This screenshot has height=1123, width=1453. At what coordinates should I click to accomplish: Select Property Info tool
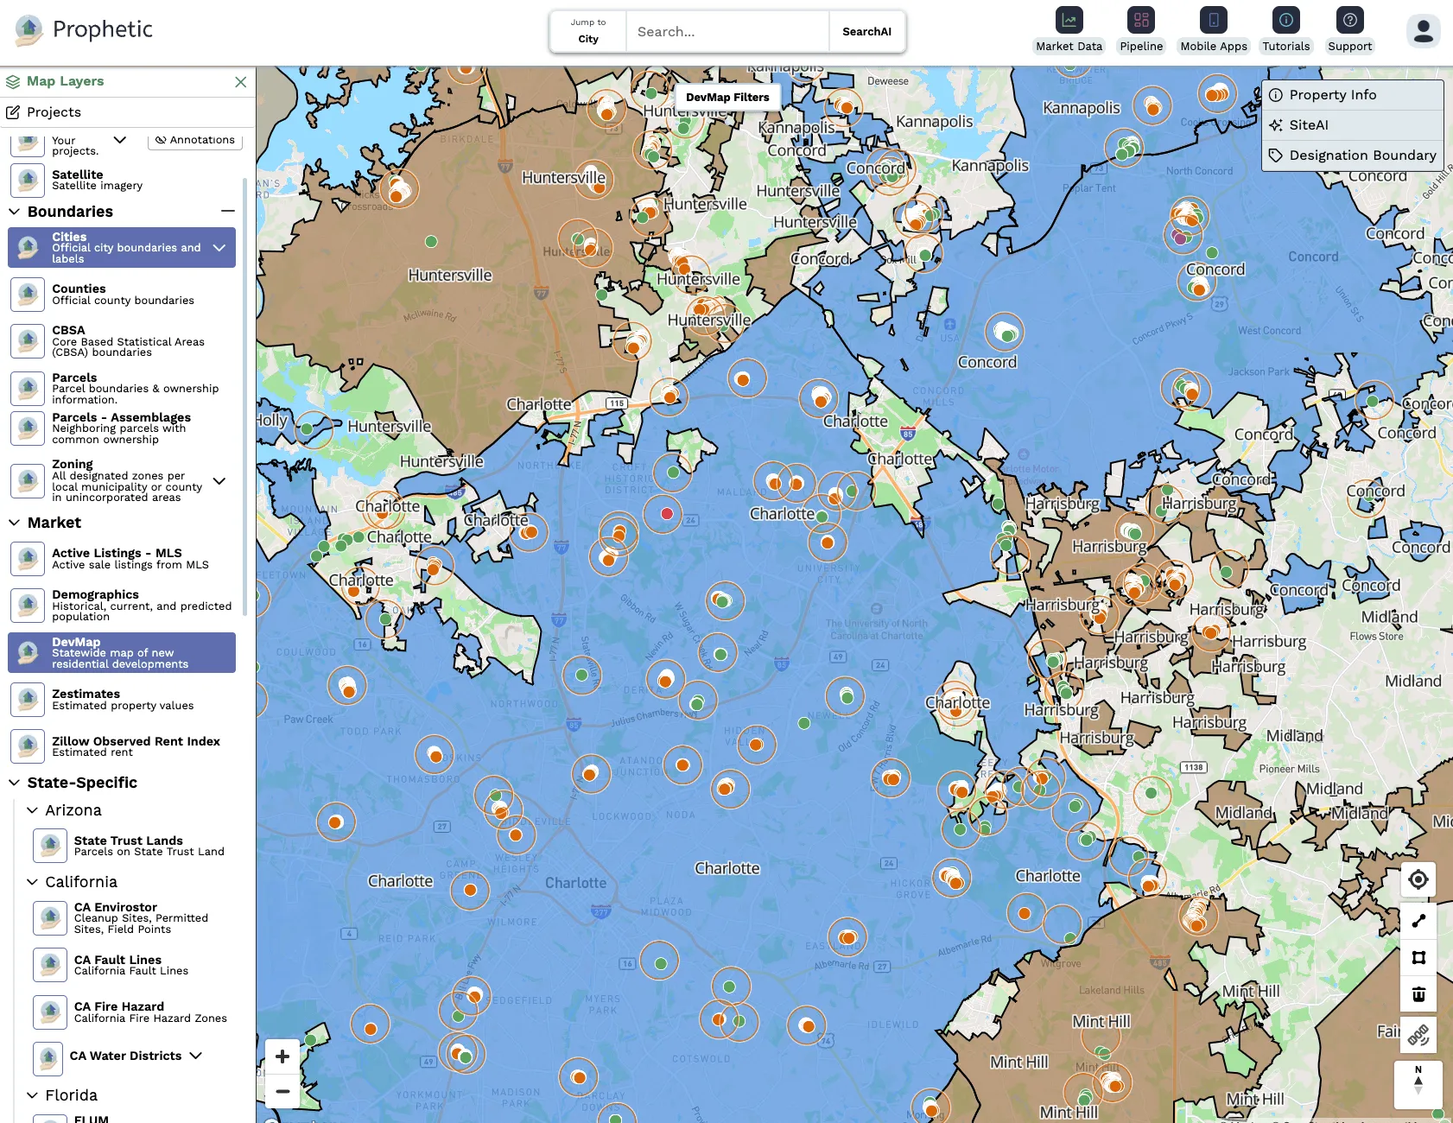pyautogui.click(x=1353, y=95)
